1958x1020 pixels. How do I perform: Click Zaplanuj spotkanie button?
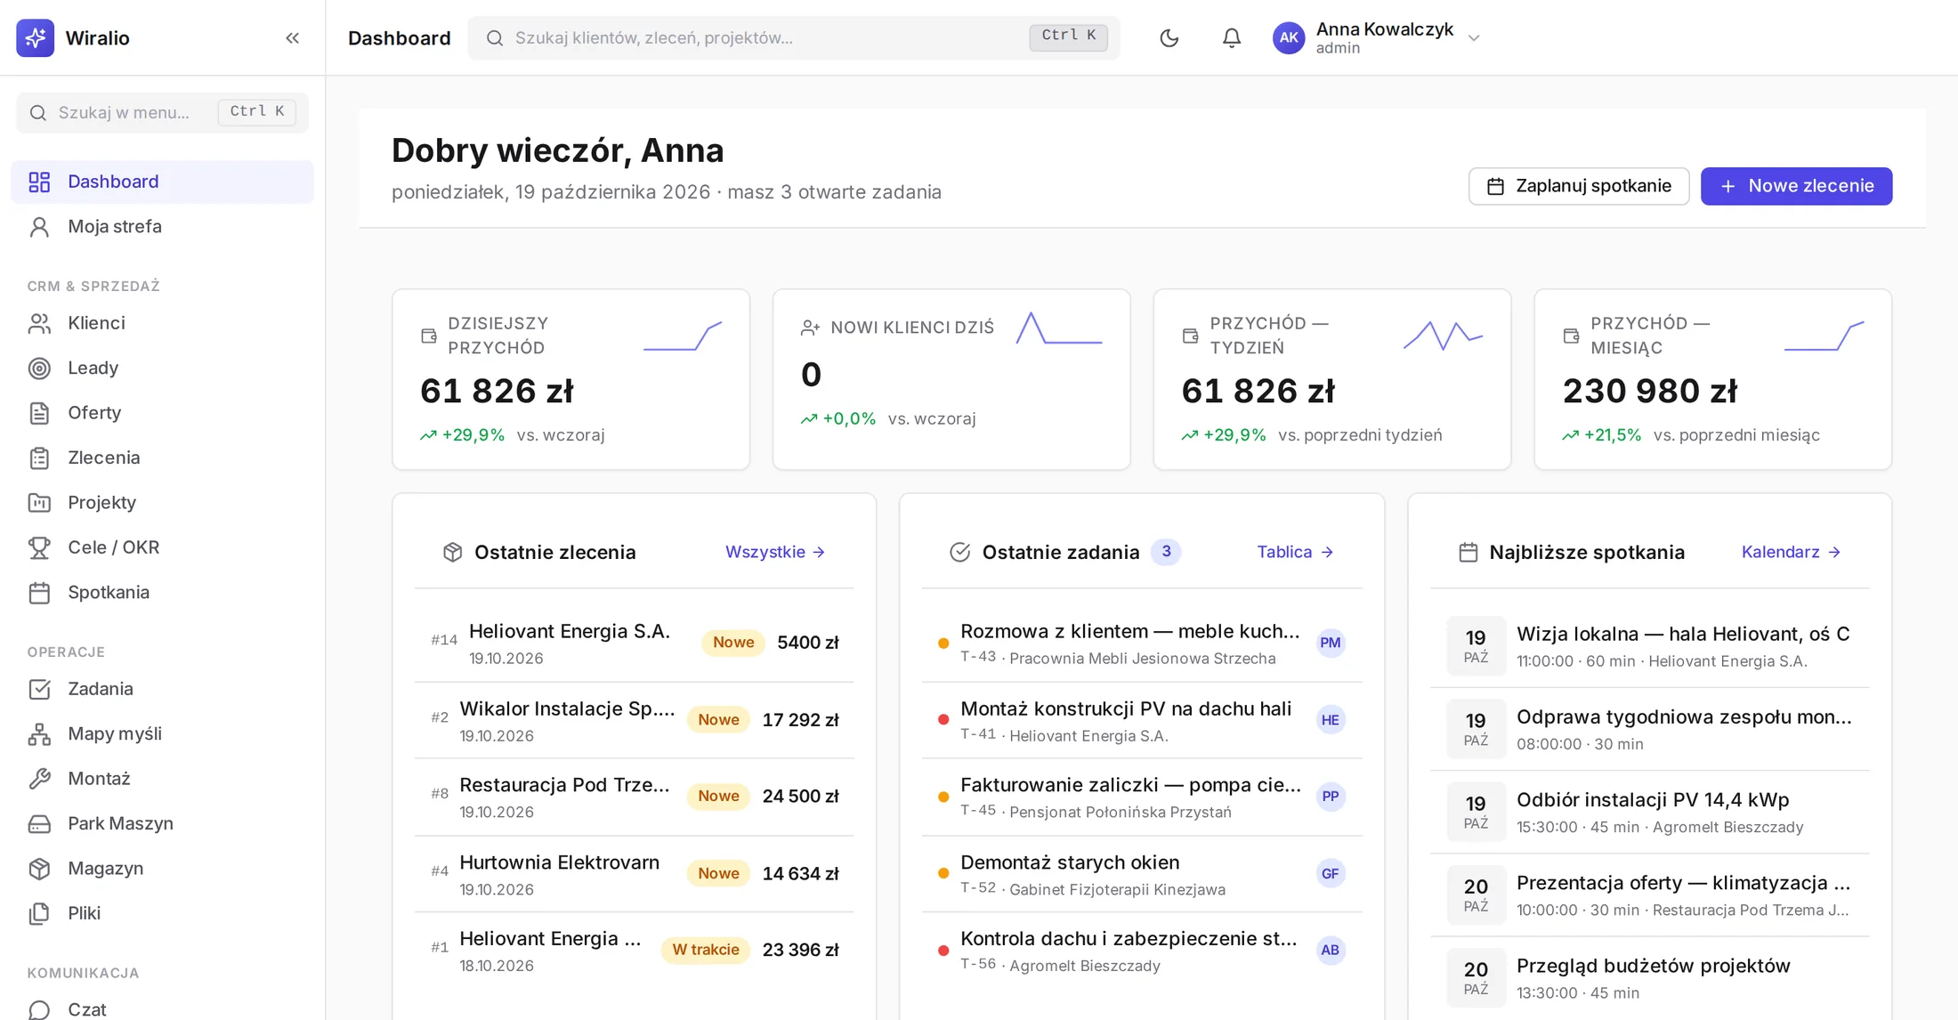1578,186
